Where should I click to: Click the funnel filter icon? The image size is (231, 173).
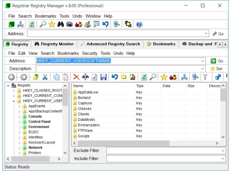(x=205, y=77)
